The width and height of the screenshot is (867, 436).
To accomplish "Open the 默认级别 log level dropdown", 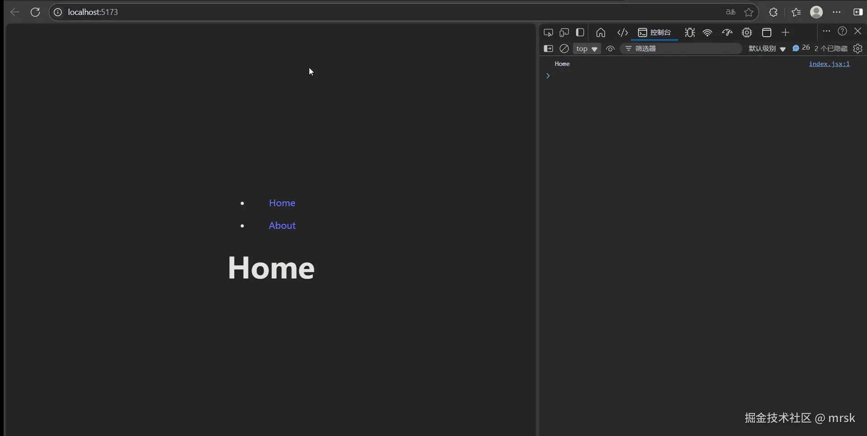I will tap(767, 49).
